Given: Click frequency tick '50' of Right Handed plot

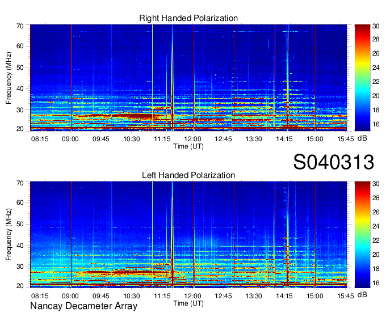Looking at the screenshot, I should coord(20,67).
